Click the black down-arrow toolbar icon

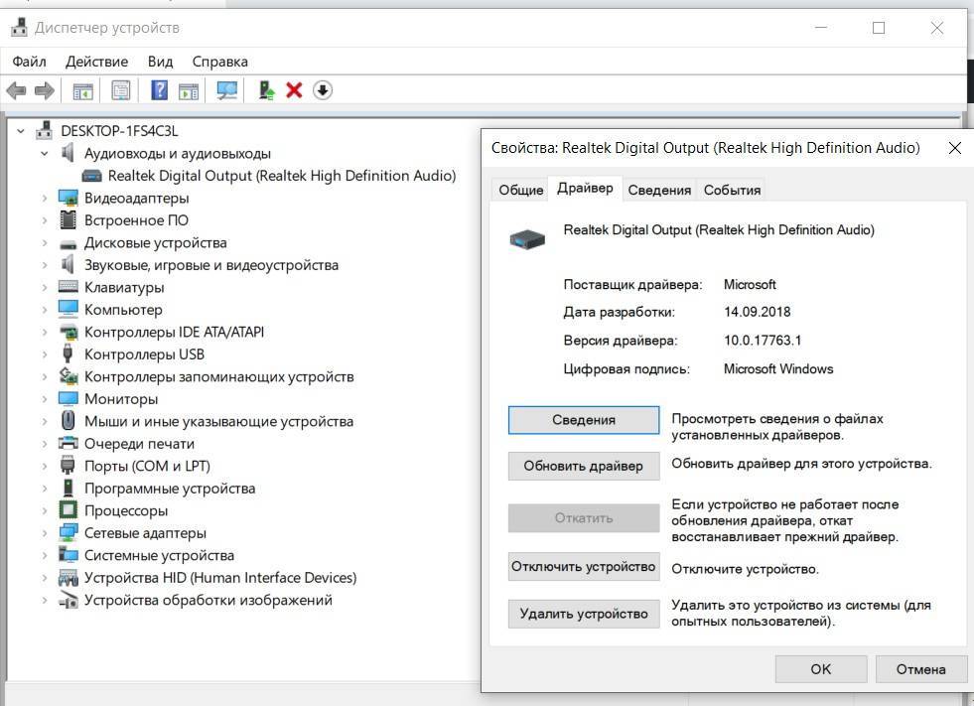[x=323, y=90]
